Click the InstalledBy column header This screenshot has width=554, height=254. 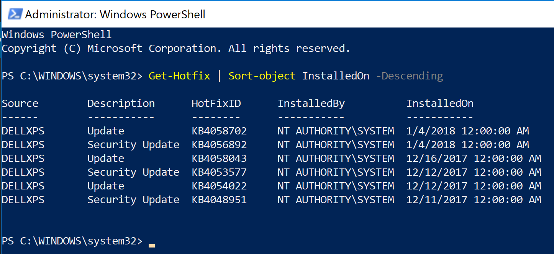[x=311, y=104]
